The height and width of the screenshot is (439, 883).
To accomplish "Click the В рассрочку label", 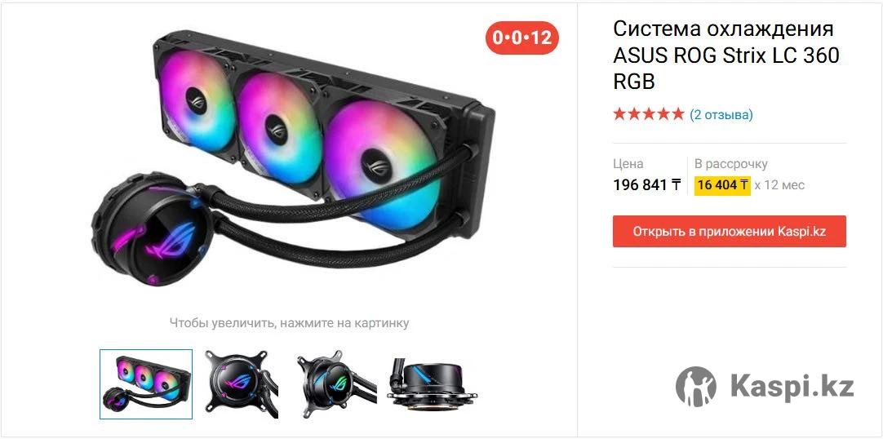I will pos(731,164).
